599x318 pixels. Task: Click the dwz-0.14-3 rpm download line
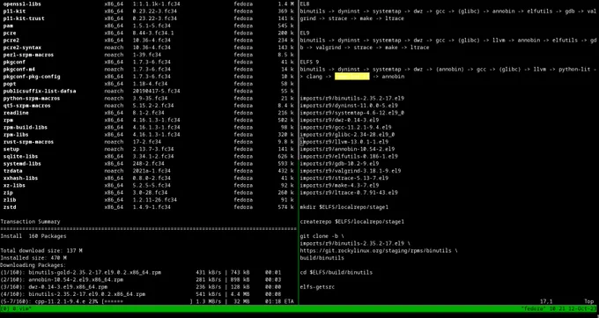141,287
